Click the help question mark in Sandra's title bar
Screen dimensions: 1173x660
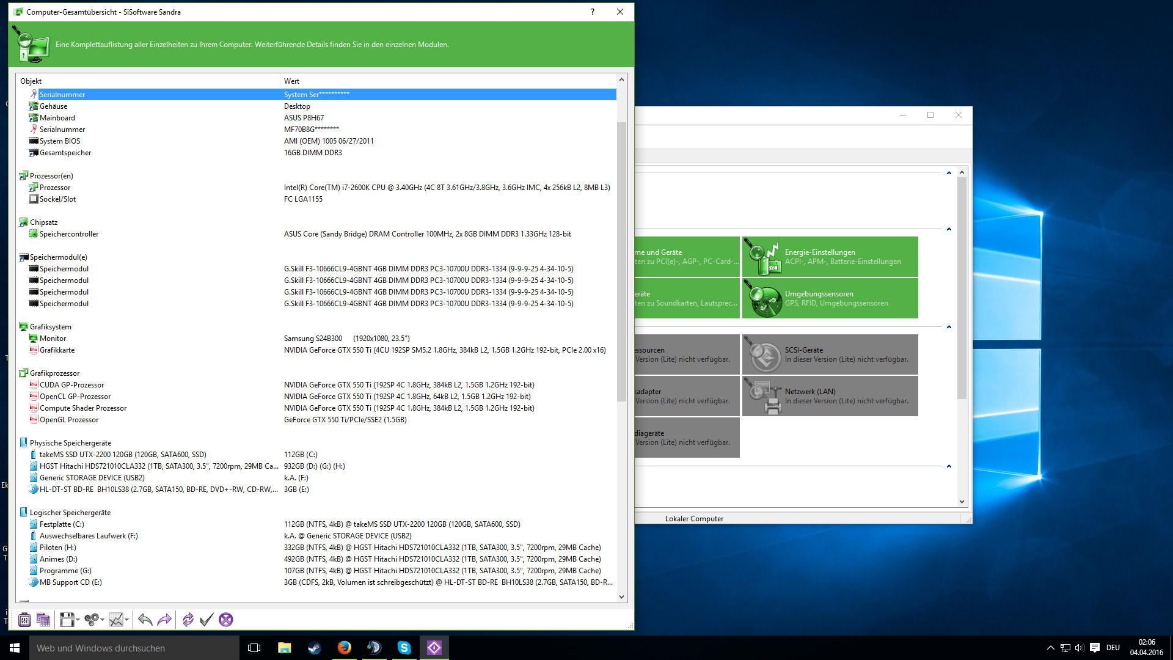pyautogui.click(x=593, y=12)
